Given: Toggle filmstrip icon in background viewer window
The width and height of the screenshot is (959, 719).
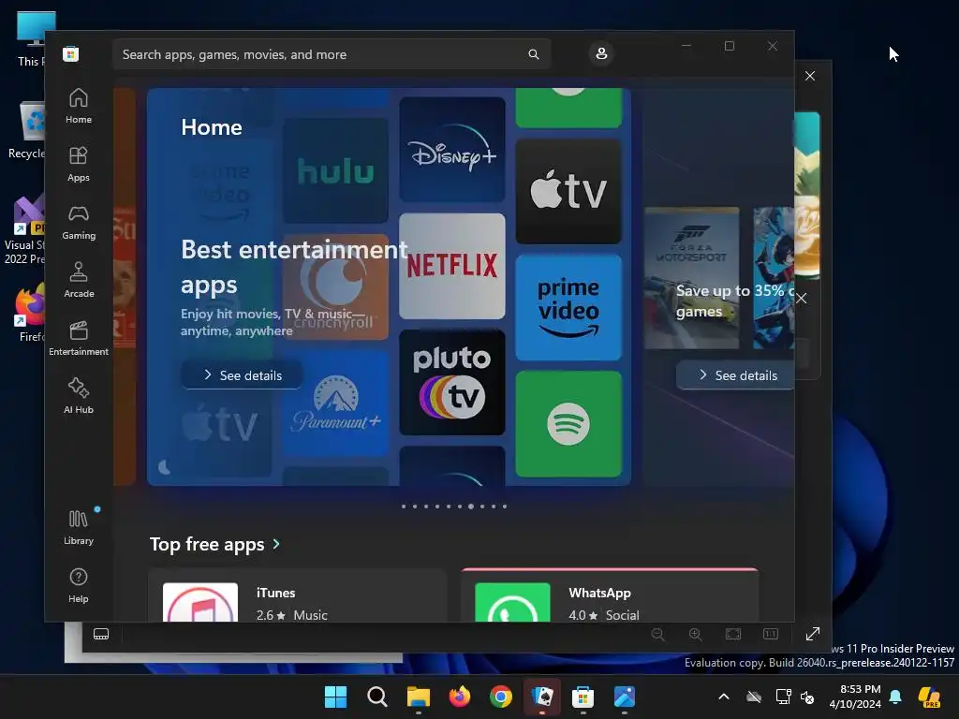Looking at the screenshot, I should tap(101, 634).
